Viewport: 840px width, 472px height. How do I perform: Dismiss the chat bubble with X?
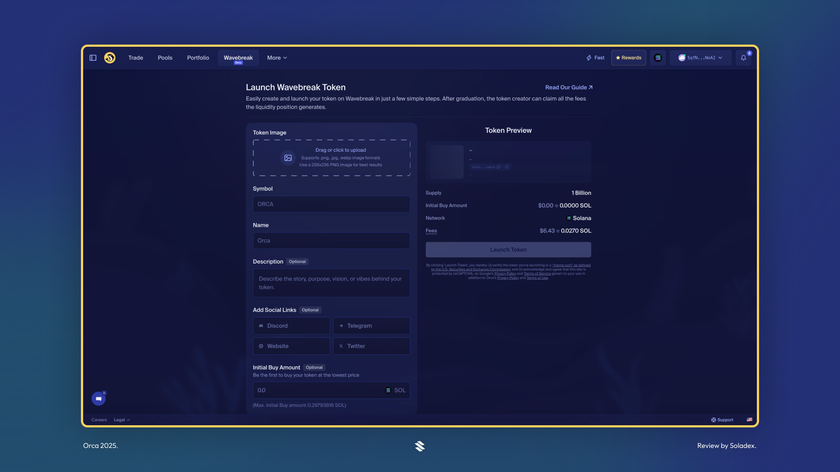104,393
